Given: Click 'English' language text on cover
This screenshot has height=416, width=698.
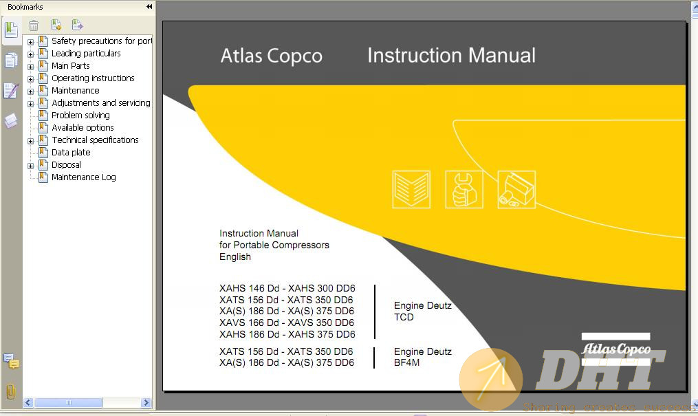Looking at the screenshot, I should 235,256.
